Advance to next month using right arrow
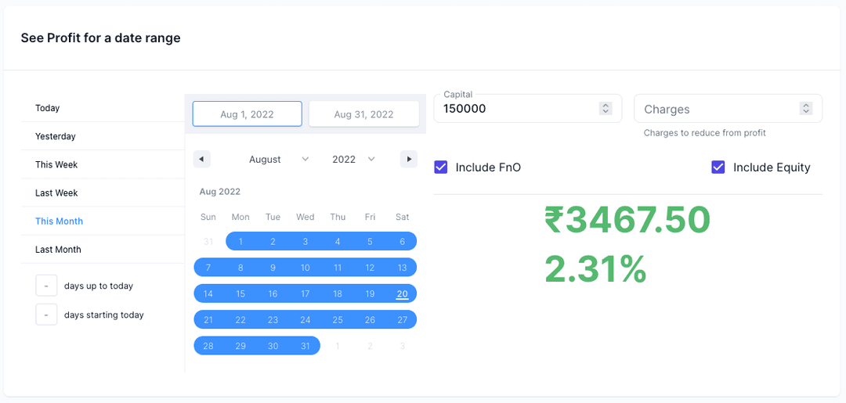Screen dimensions: 846x403 408,159
